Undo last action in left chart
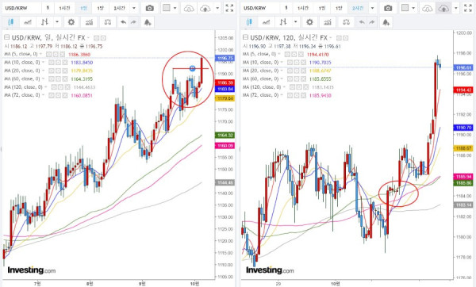 pyautogui.click(x=123, y=22)
